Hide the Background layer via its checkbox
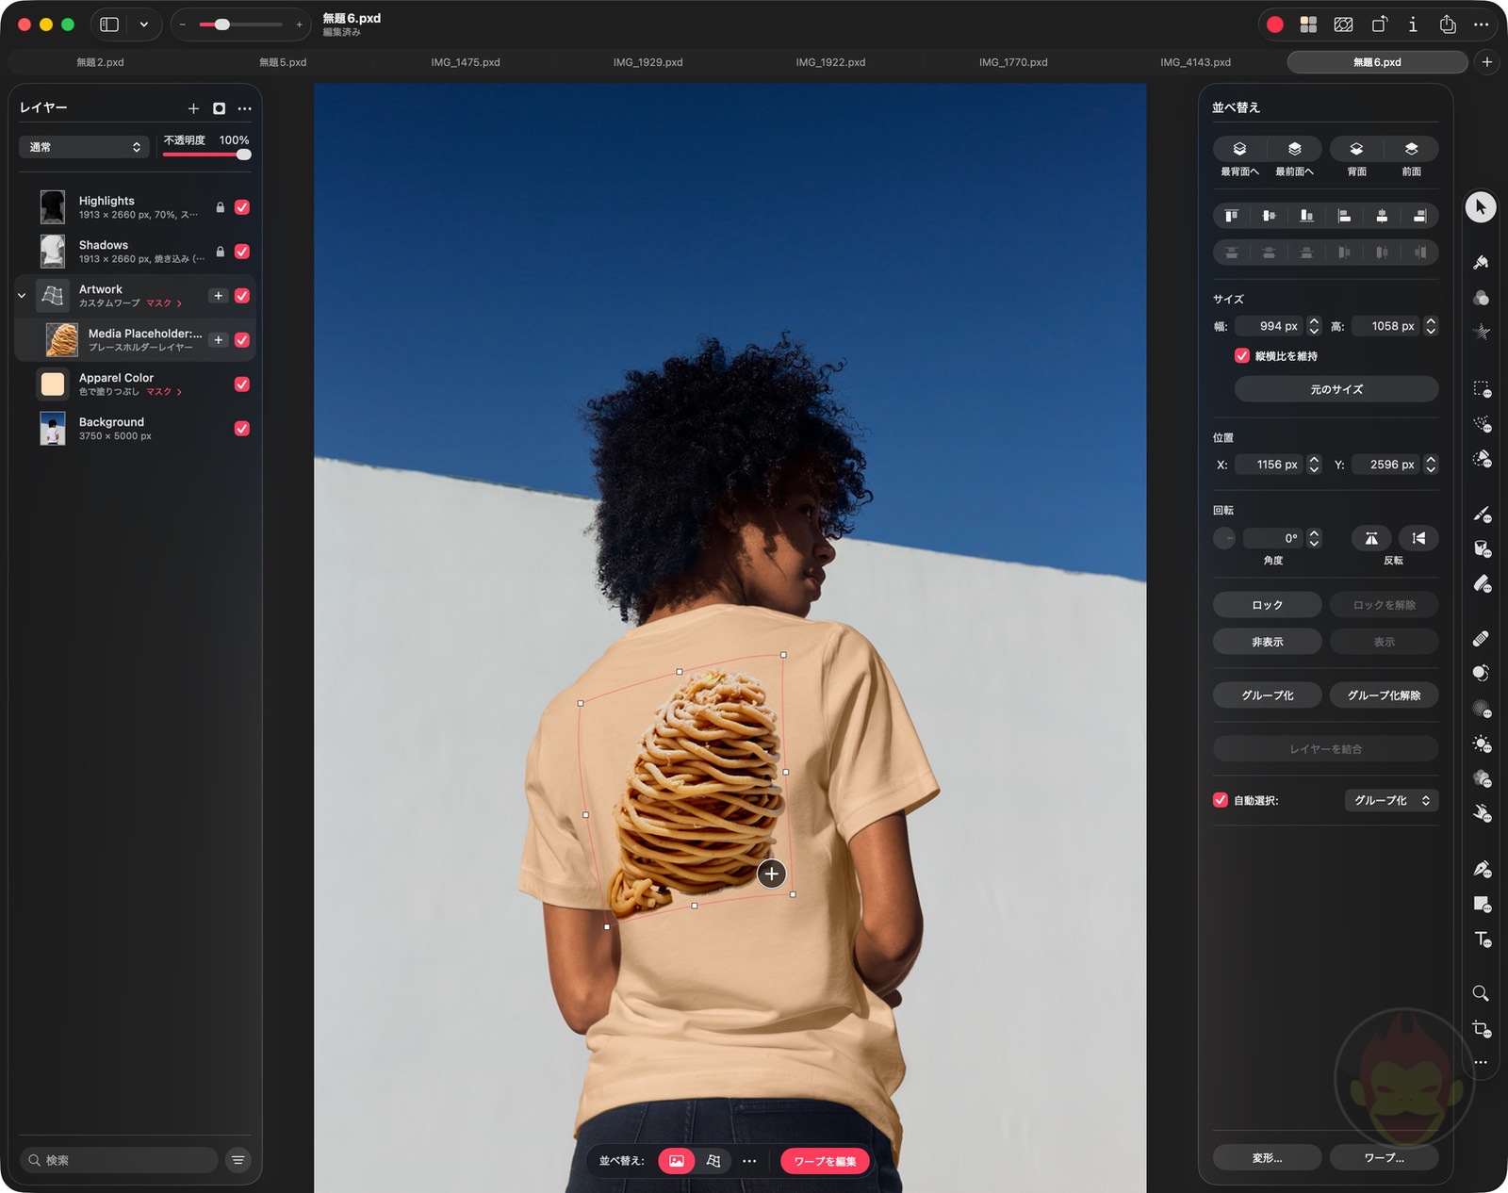 pos(242,428)
